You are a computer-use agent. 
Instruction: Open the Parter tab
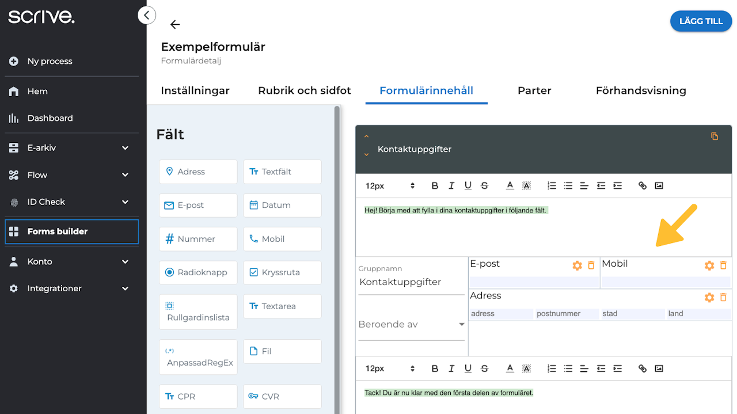534,90
